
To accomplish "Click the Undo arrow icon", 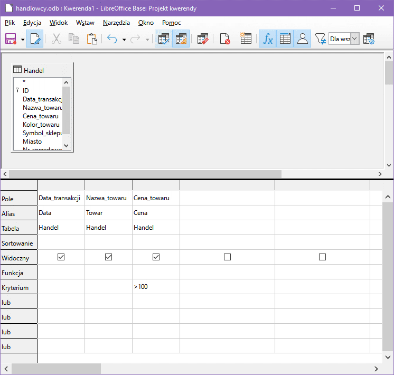I will 112,39.
